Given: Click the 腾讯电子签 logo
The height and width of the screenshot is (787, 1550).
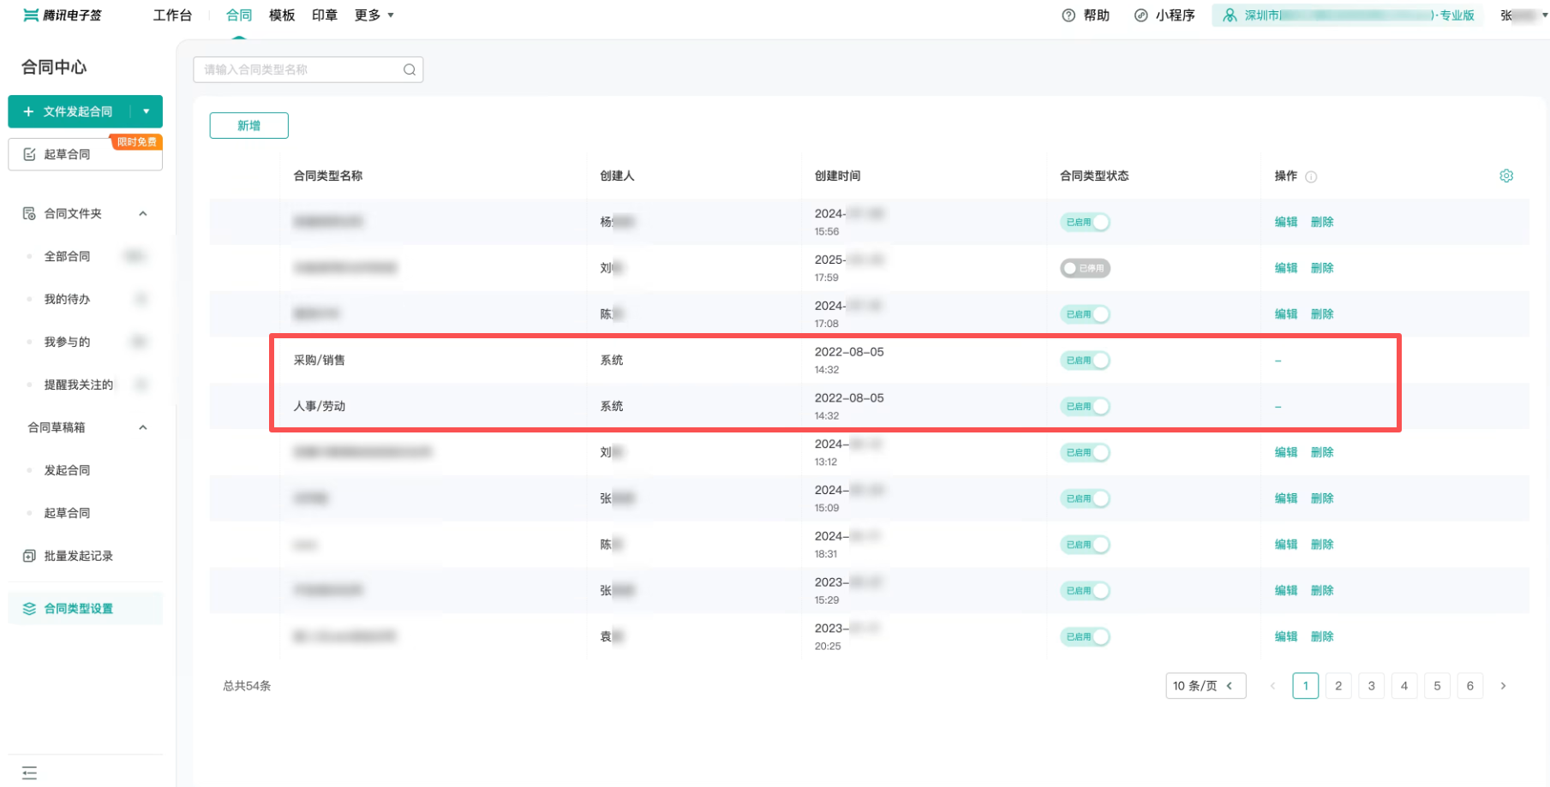Looking at the screenshot, I should pos(62,15).
